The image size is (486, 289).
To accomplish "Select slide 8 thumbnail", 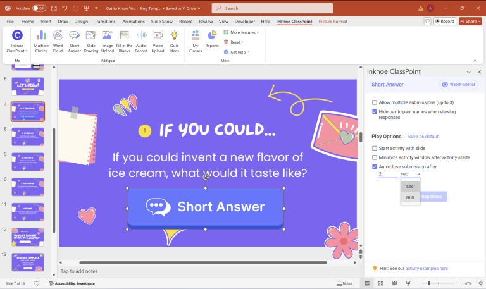I will (x=28, y=137).
